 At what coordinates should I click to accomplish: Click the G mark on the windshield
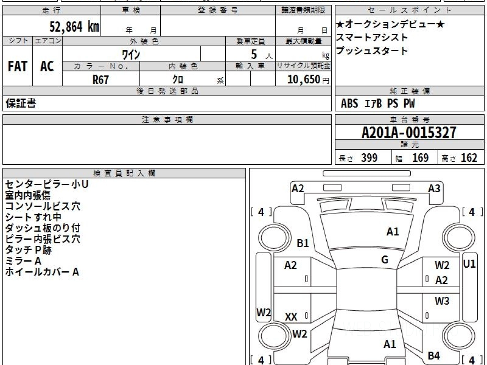point(385,260)
